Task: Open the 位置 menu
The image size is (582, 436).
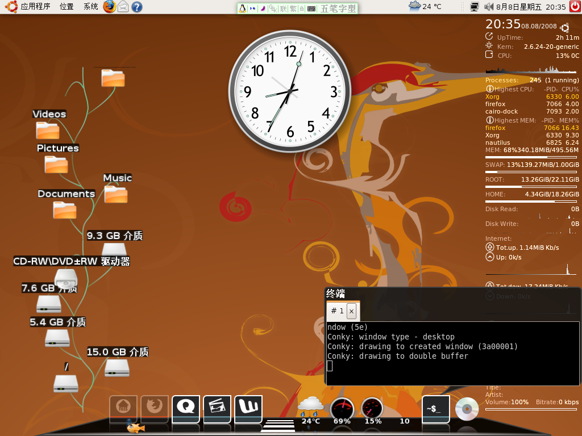Action: pyautogui.click(x=66, y=7)
